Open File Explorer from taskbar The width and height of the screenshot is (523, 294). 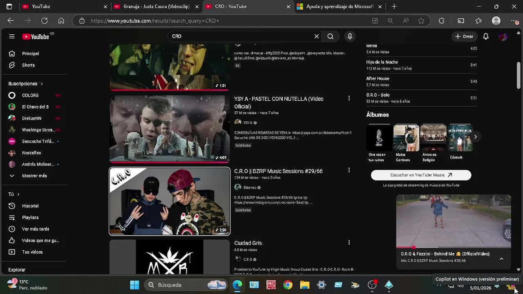[305, 285]
